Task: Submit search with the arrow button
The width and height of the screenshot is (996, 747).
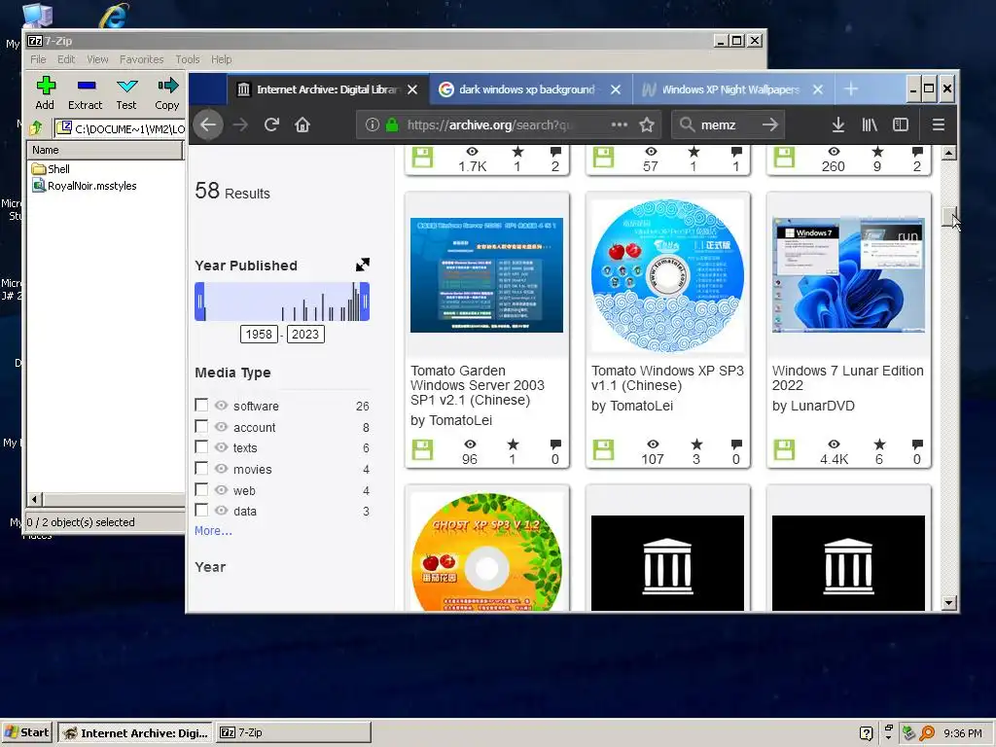Action: click(770, 125)
